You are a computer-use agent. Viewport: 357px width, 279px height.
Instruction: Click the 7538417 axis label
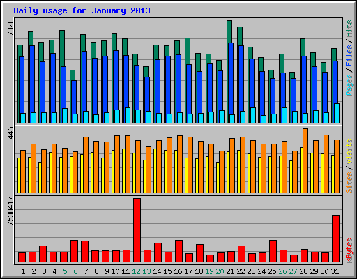click(x=10, y=211)
